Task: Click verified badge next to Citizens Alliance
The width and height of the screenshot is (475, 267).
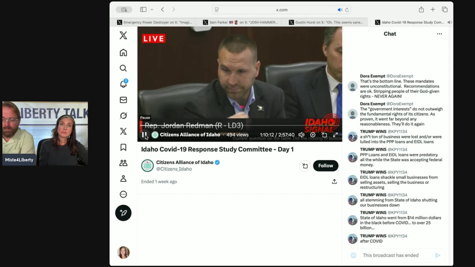Action: 217,162
